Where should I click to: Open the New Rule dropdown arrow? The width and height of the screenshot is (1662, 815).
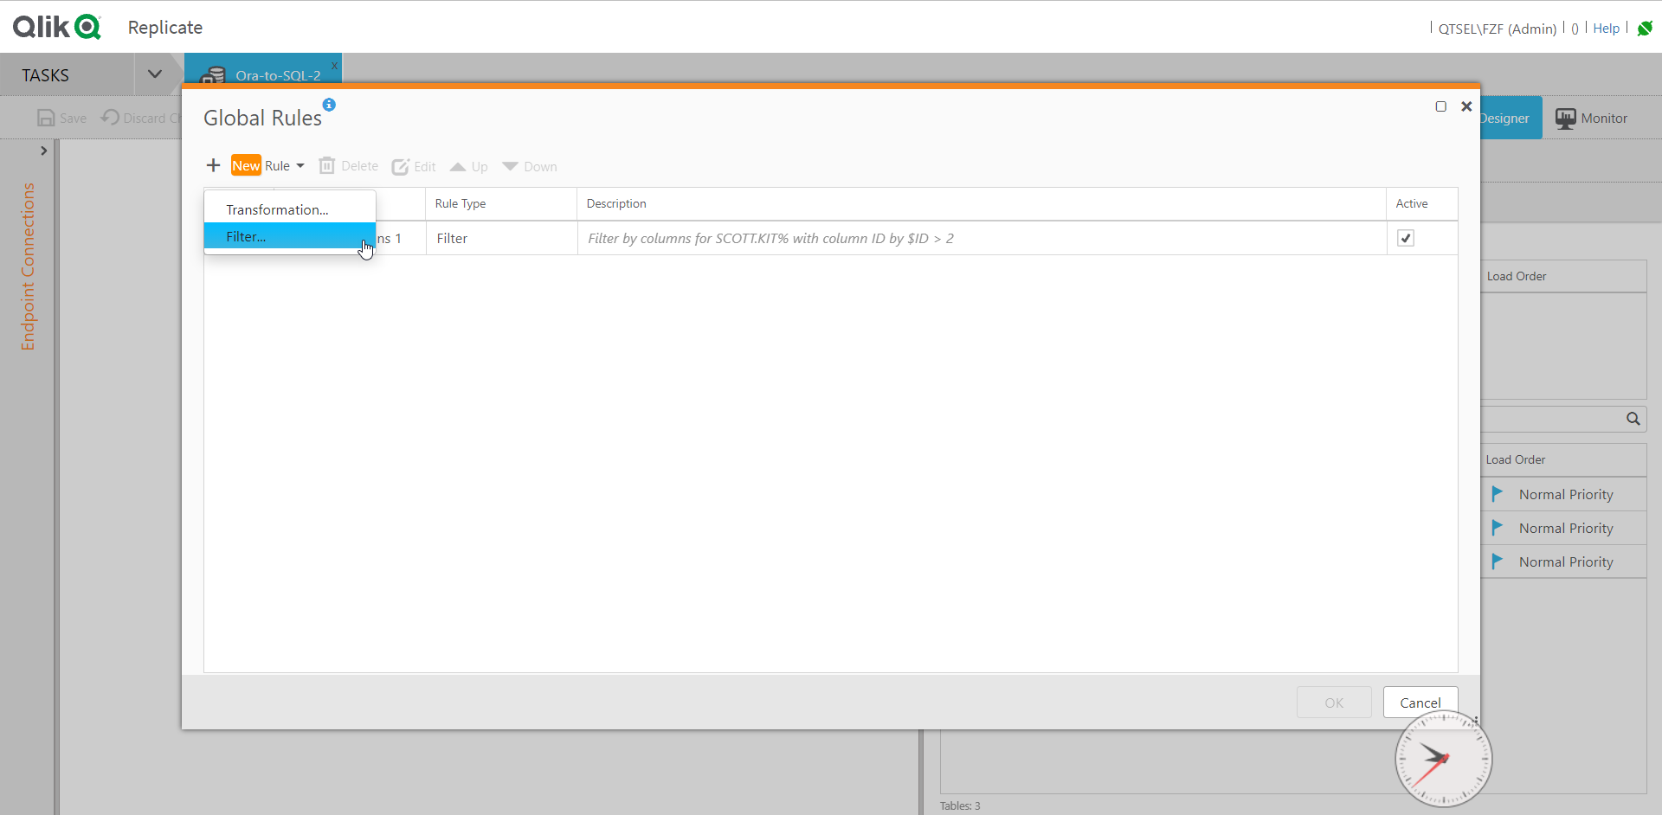pos(300,166)
